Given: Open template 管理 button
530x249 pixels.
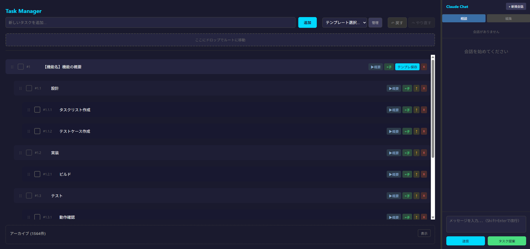Looking at the screenshot, I should coord(375,23).
